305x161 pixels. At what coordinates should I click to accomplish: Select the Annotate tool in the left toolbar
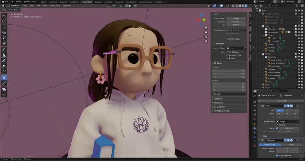[x=4, y=49]
